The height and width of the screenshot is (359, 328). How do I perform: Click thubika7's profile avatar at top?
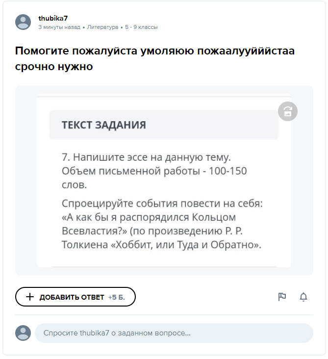pos(23,22)
